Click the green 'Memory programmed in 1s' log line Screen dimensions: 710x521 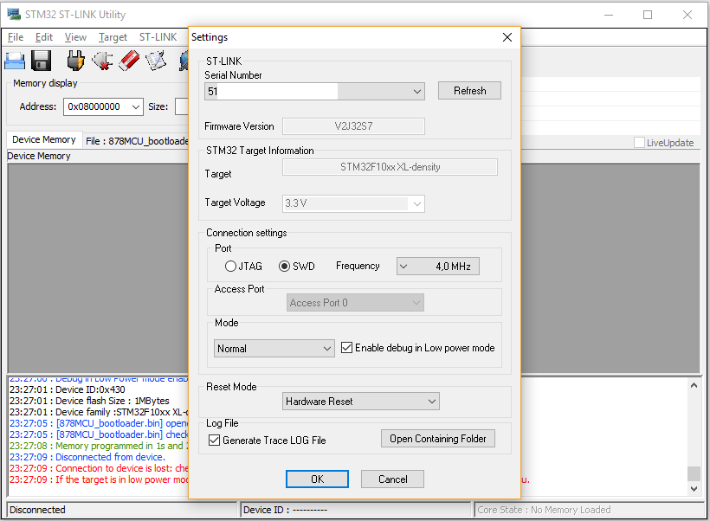pos(99,446)
